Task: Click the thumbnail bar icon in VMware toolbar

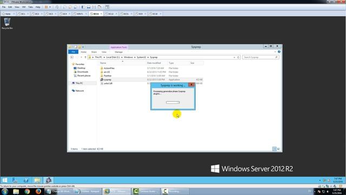Action: pyautogui.click(x=89, y=7)
